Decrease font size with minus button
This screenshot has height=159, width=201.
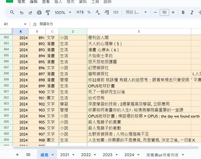(155, 12)
